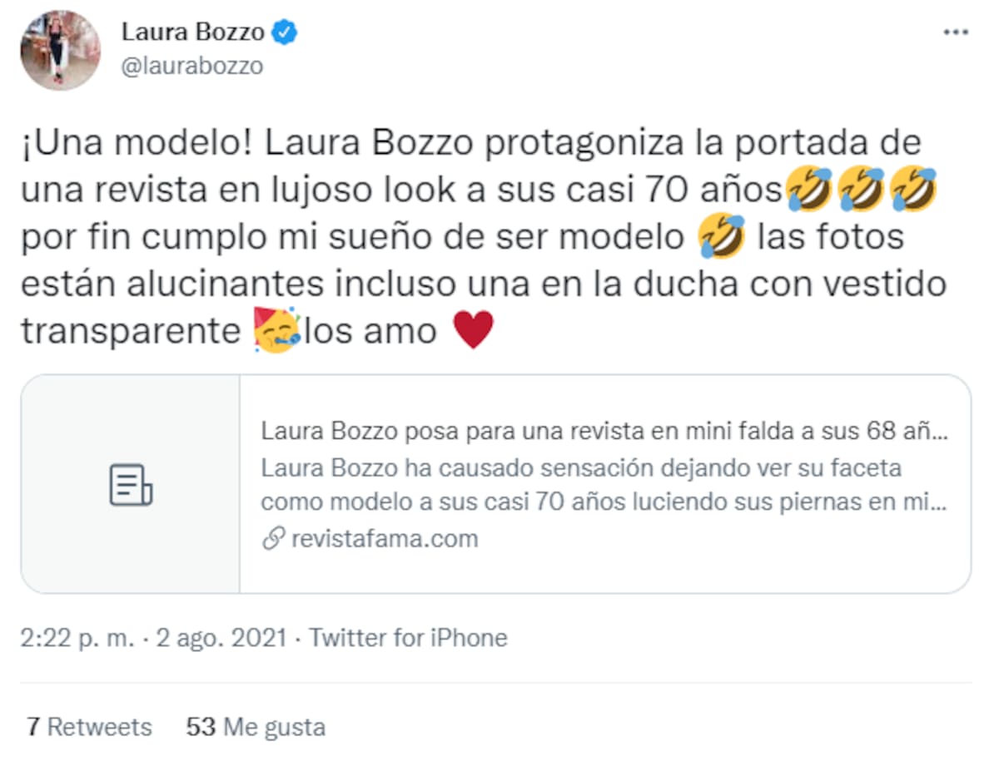The image size is (999, 766).
Task: Click the chain link icon beside revistafama.com
Action: [x=273, y=539]
